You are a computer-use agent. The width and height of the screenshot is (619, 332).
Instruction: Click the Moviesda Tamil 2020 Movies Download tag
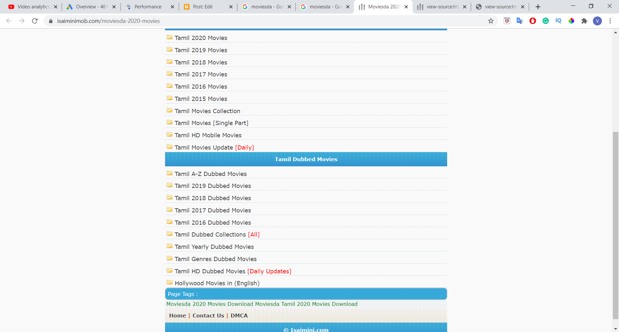[306, 304]
